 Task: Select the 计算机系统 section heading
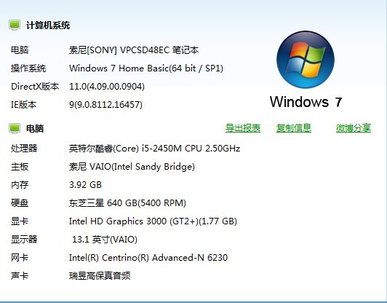[48, 25]
